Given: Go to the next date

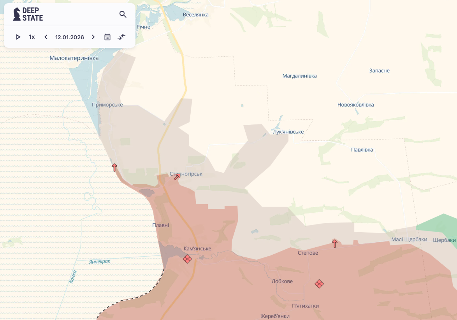Looking at the screenshot, I should [93, 37].
